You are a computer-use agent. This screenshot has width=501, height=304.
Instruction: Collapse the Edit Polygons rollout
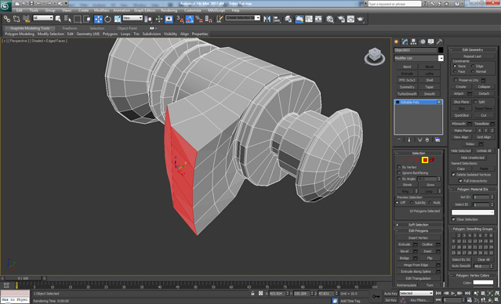(x=418, y=230)
